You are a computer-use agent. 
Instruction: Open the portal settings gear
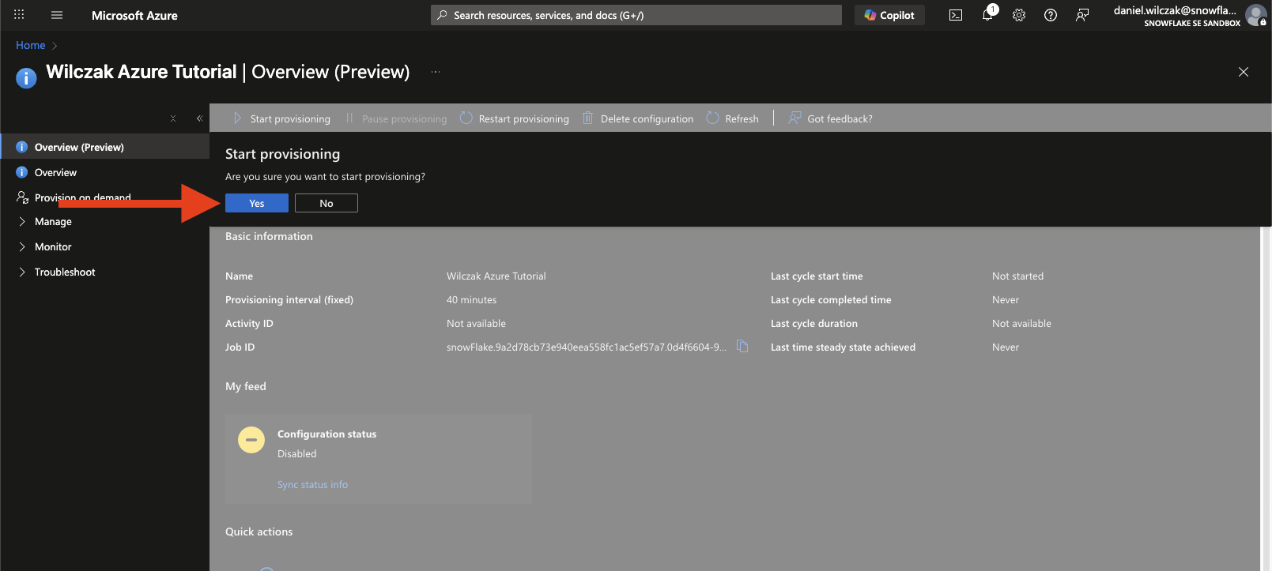pos(1019,15)
